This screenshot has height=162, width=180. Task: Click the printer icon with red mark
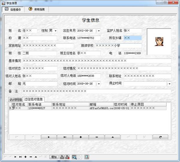click(x=67, y=157)
